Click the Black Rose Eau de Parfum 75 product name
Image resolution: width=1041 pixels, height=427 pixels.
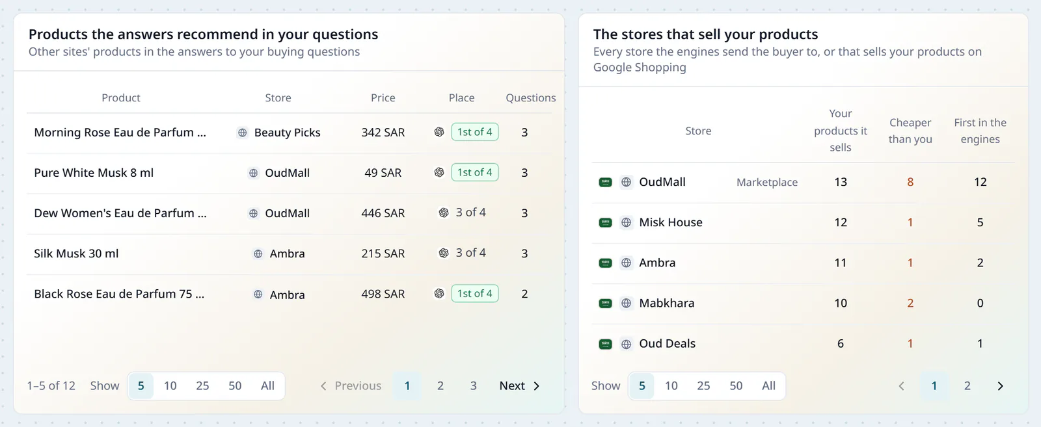(x=119, y=294)
